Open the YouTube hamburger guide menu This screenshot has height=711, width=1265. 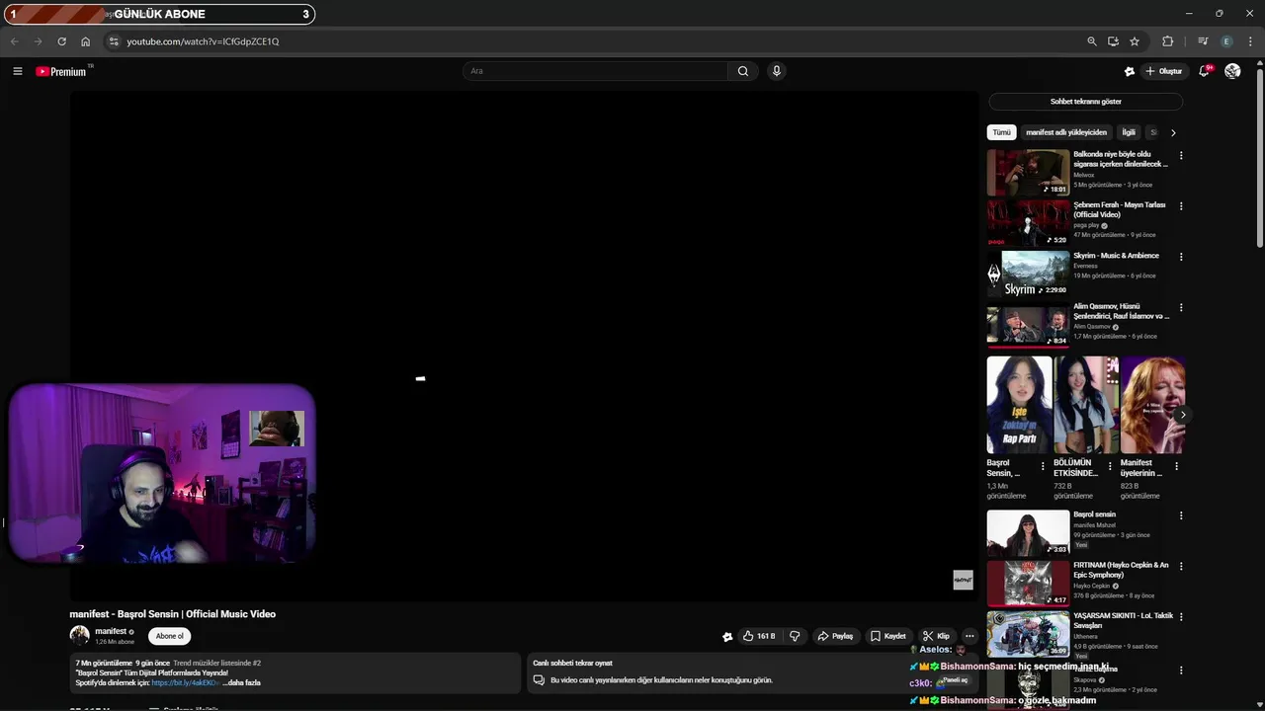click(17, 71)
